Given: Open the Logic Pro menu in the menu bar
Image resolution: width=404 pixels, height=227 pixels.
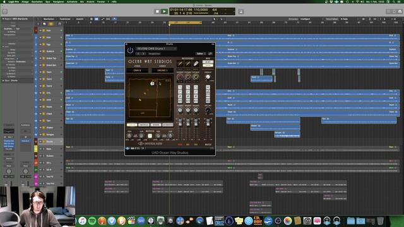Looking at the screenshot, I should pyautogui.click(x=13, y=1).
